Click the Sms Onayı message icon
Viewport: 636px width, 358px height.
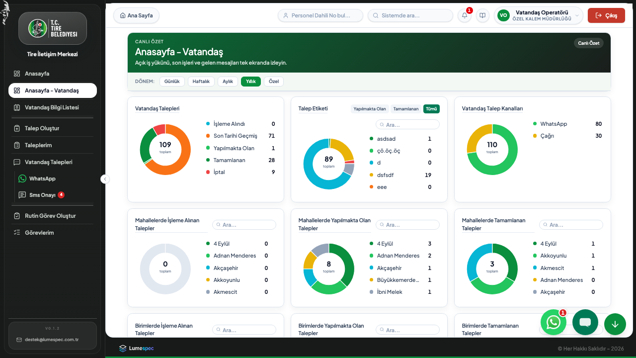coord(22,195)
